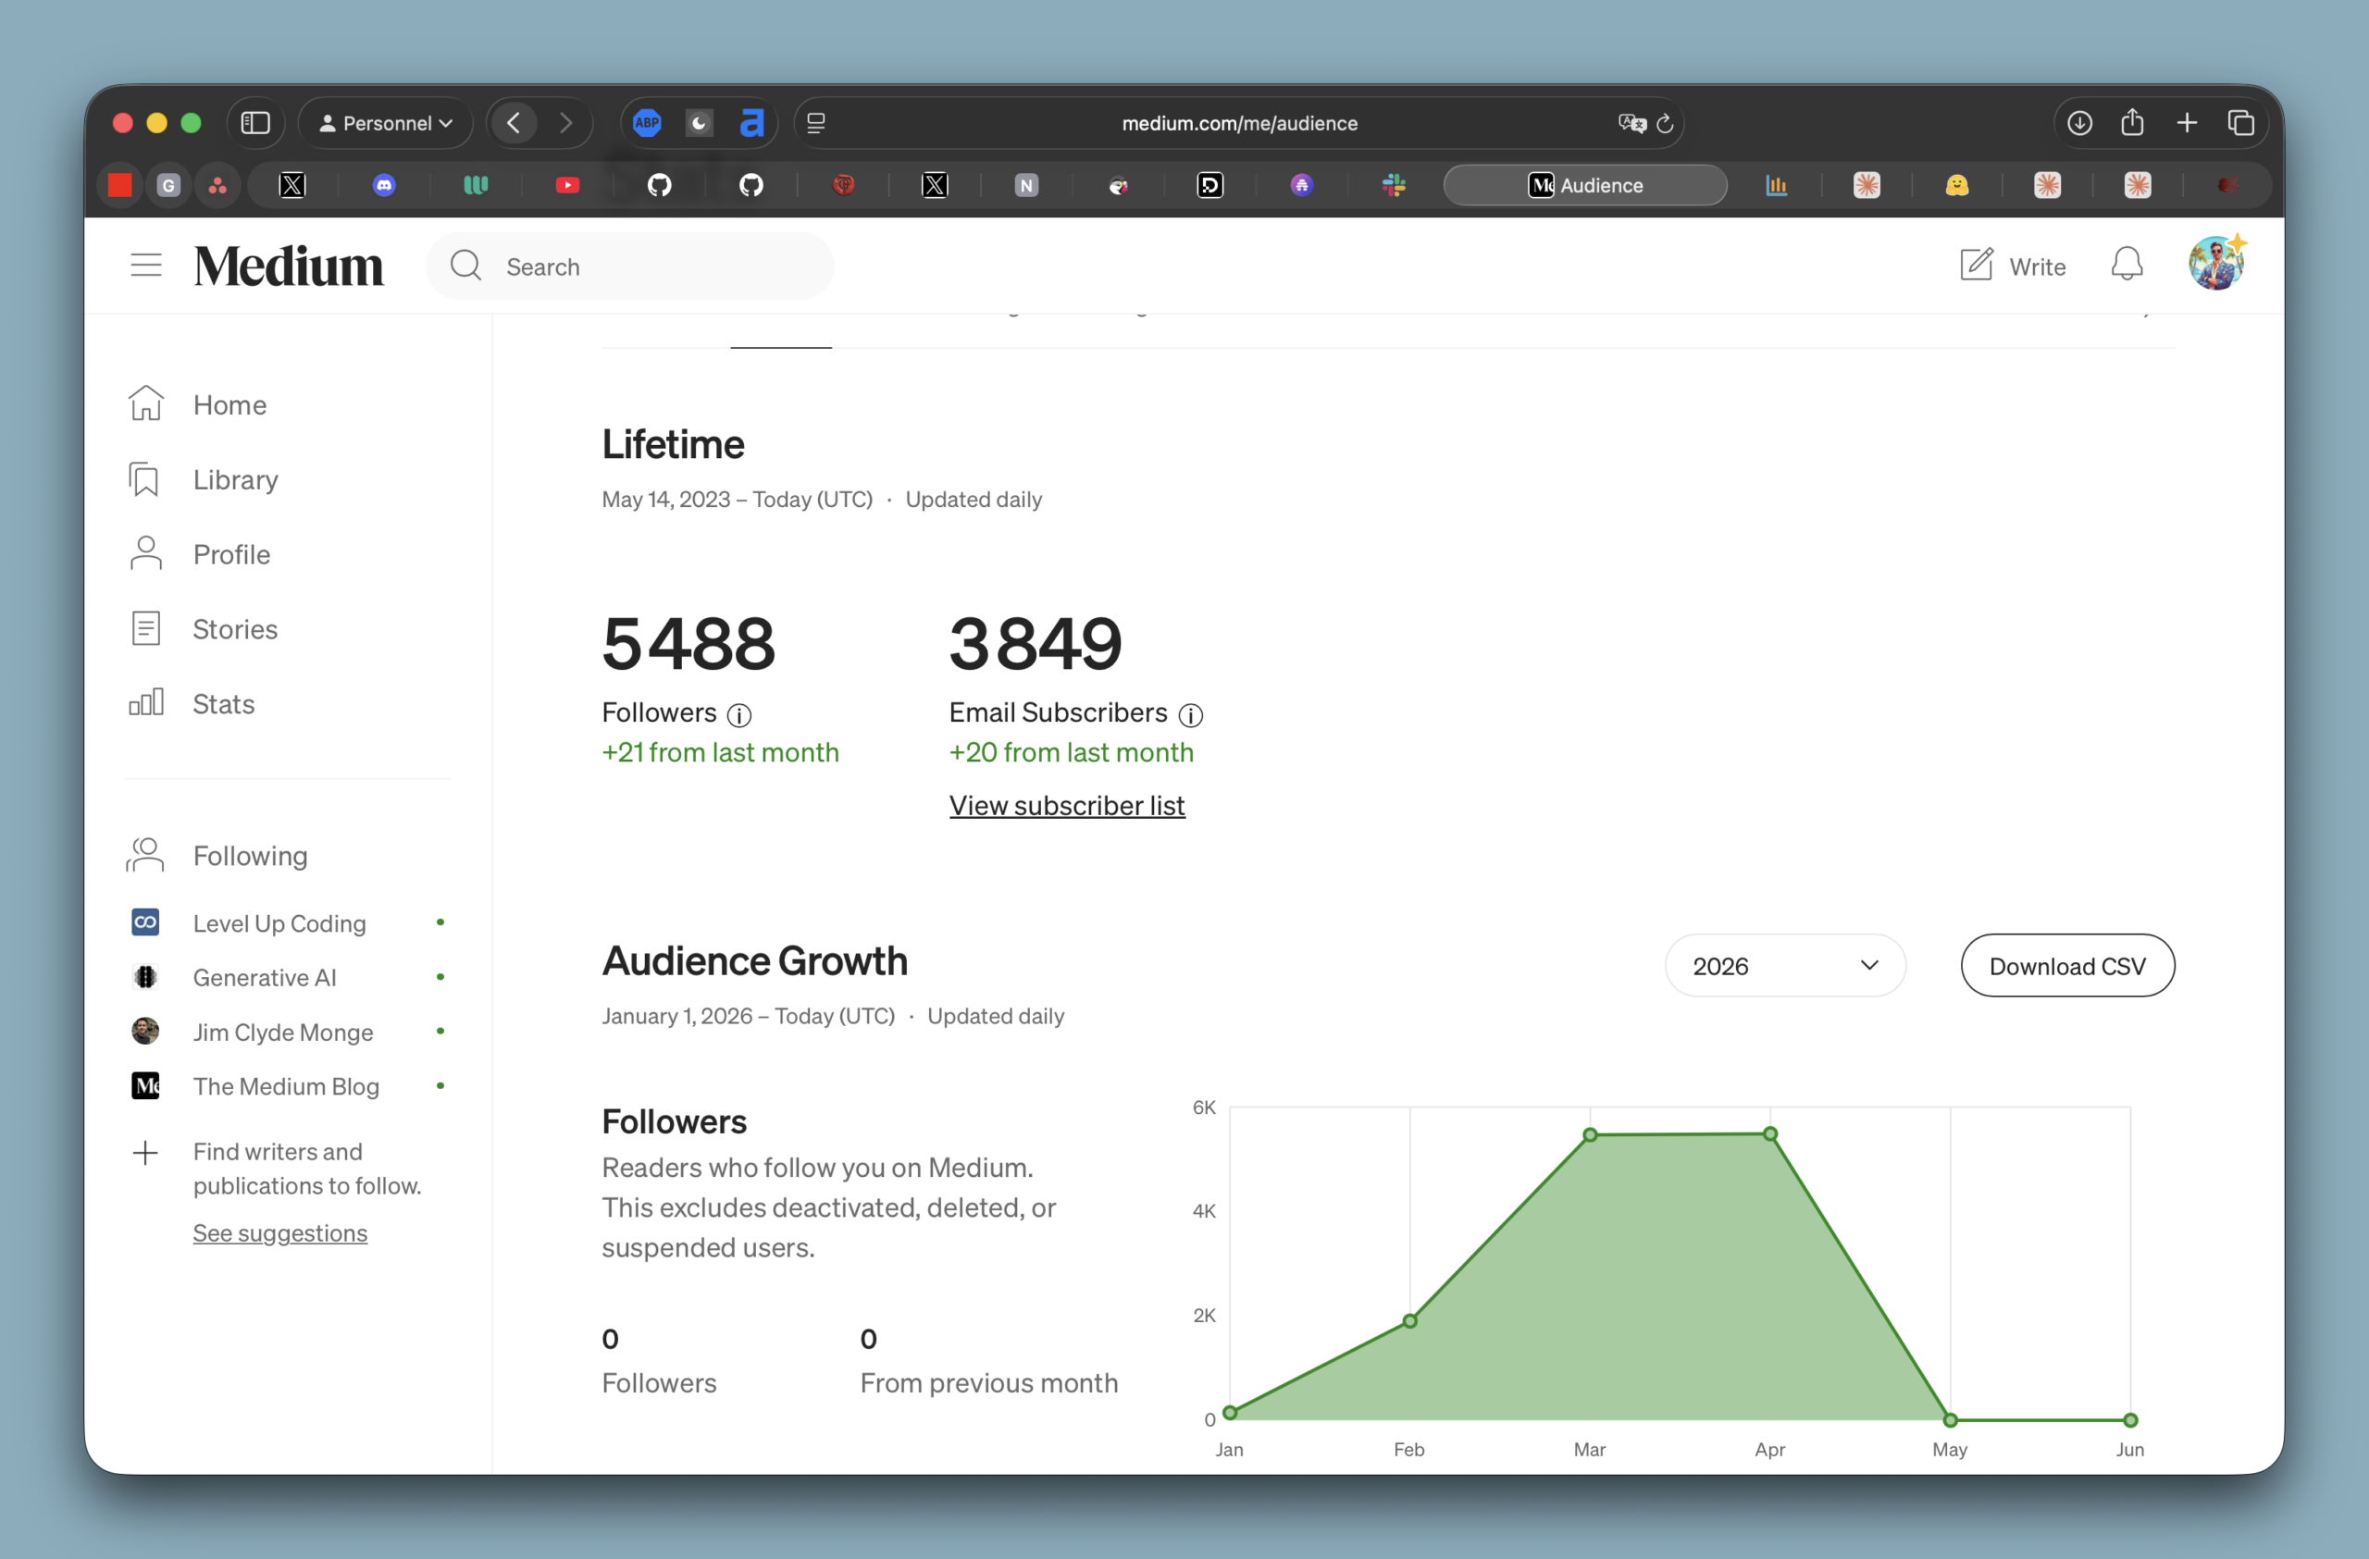The height and width of the screenshot is (1559, 2369).
Task: Click the Email Subscribers info icon
Action: (1190, 714)
